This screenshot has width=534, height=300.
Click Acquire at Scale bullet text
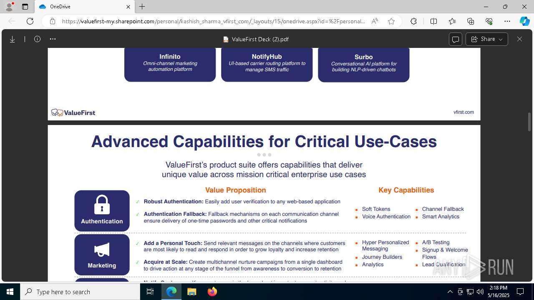tap(243, 265)
